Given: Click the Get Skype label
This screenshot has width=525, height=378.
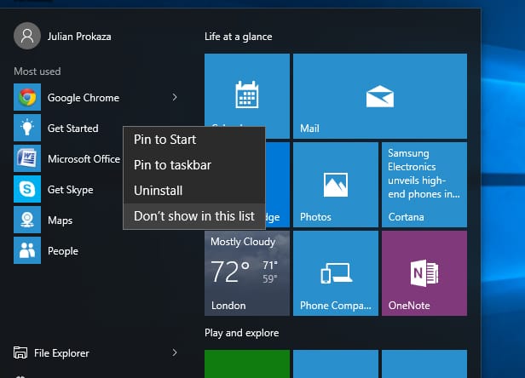Looking at the screenshot, I should (x=70, y=190).
